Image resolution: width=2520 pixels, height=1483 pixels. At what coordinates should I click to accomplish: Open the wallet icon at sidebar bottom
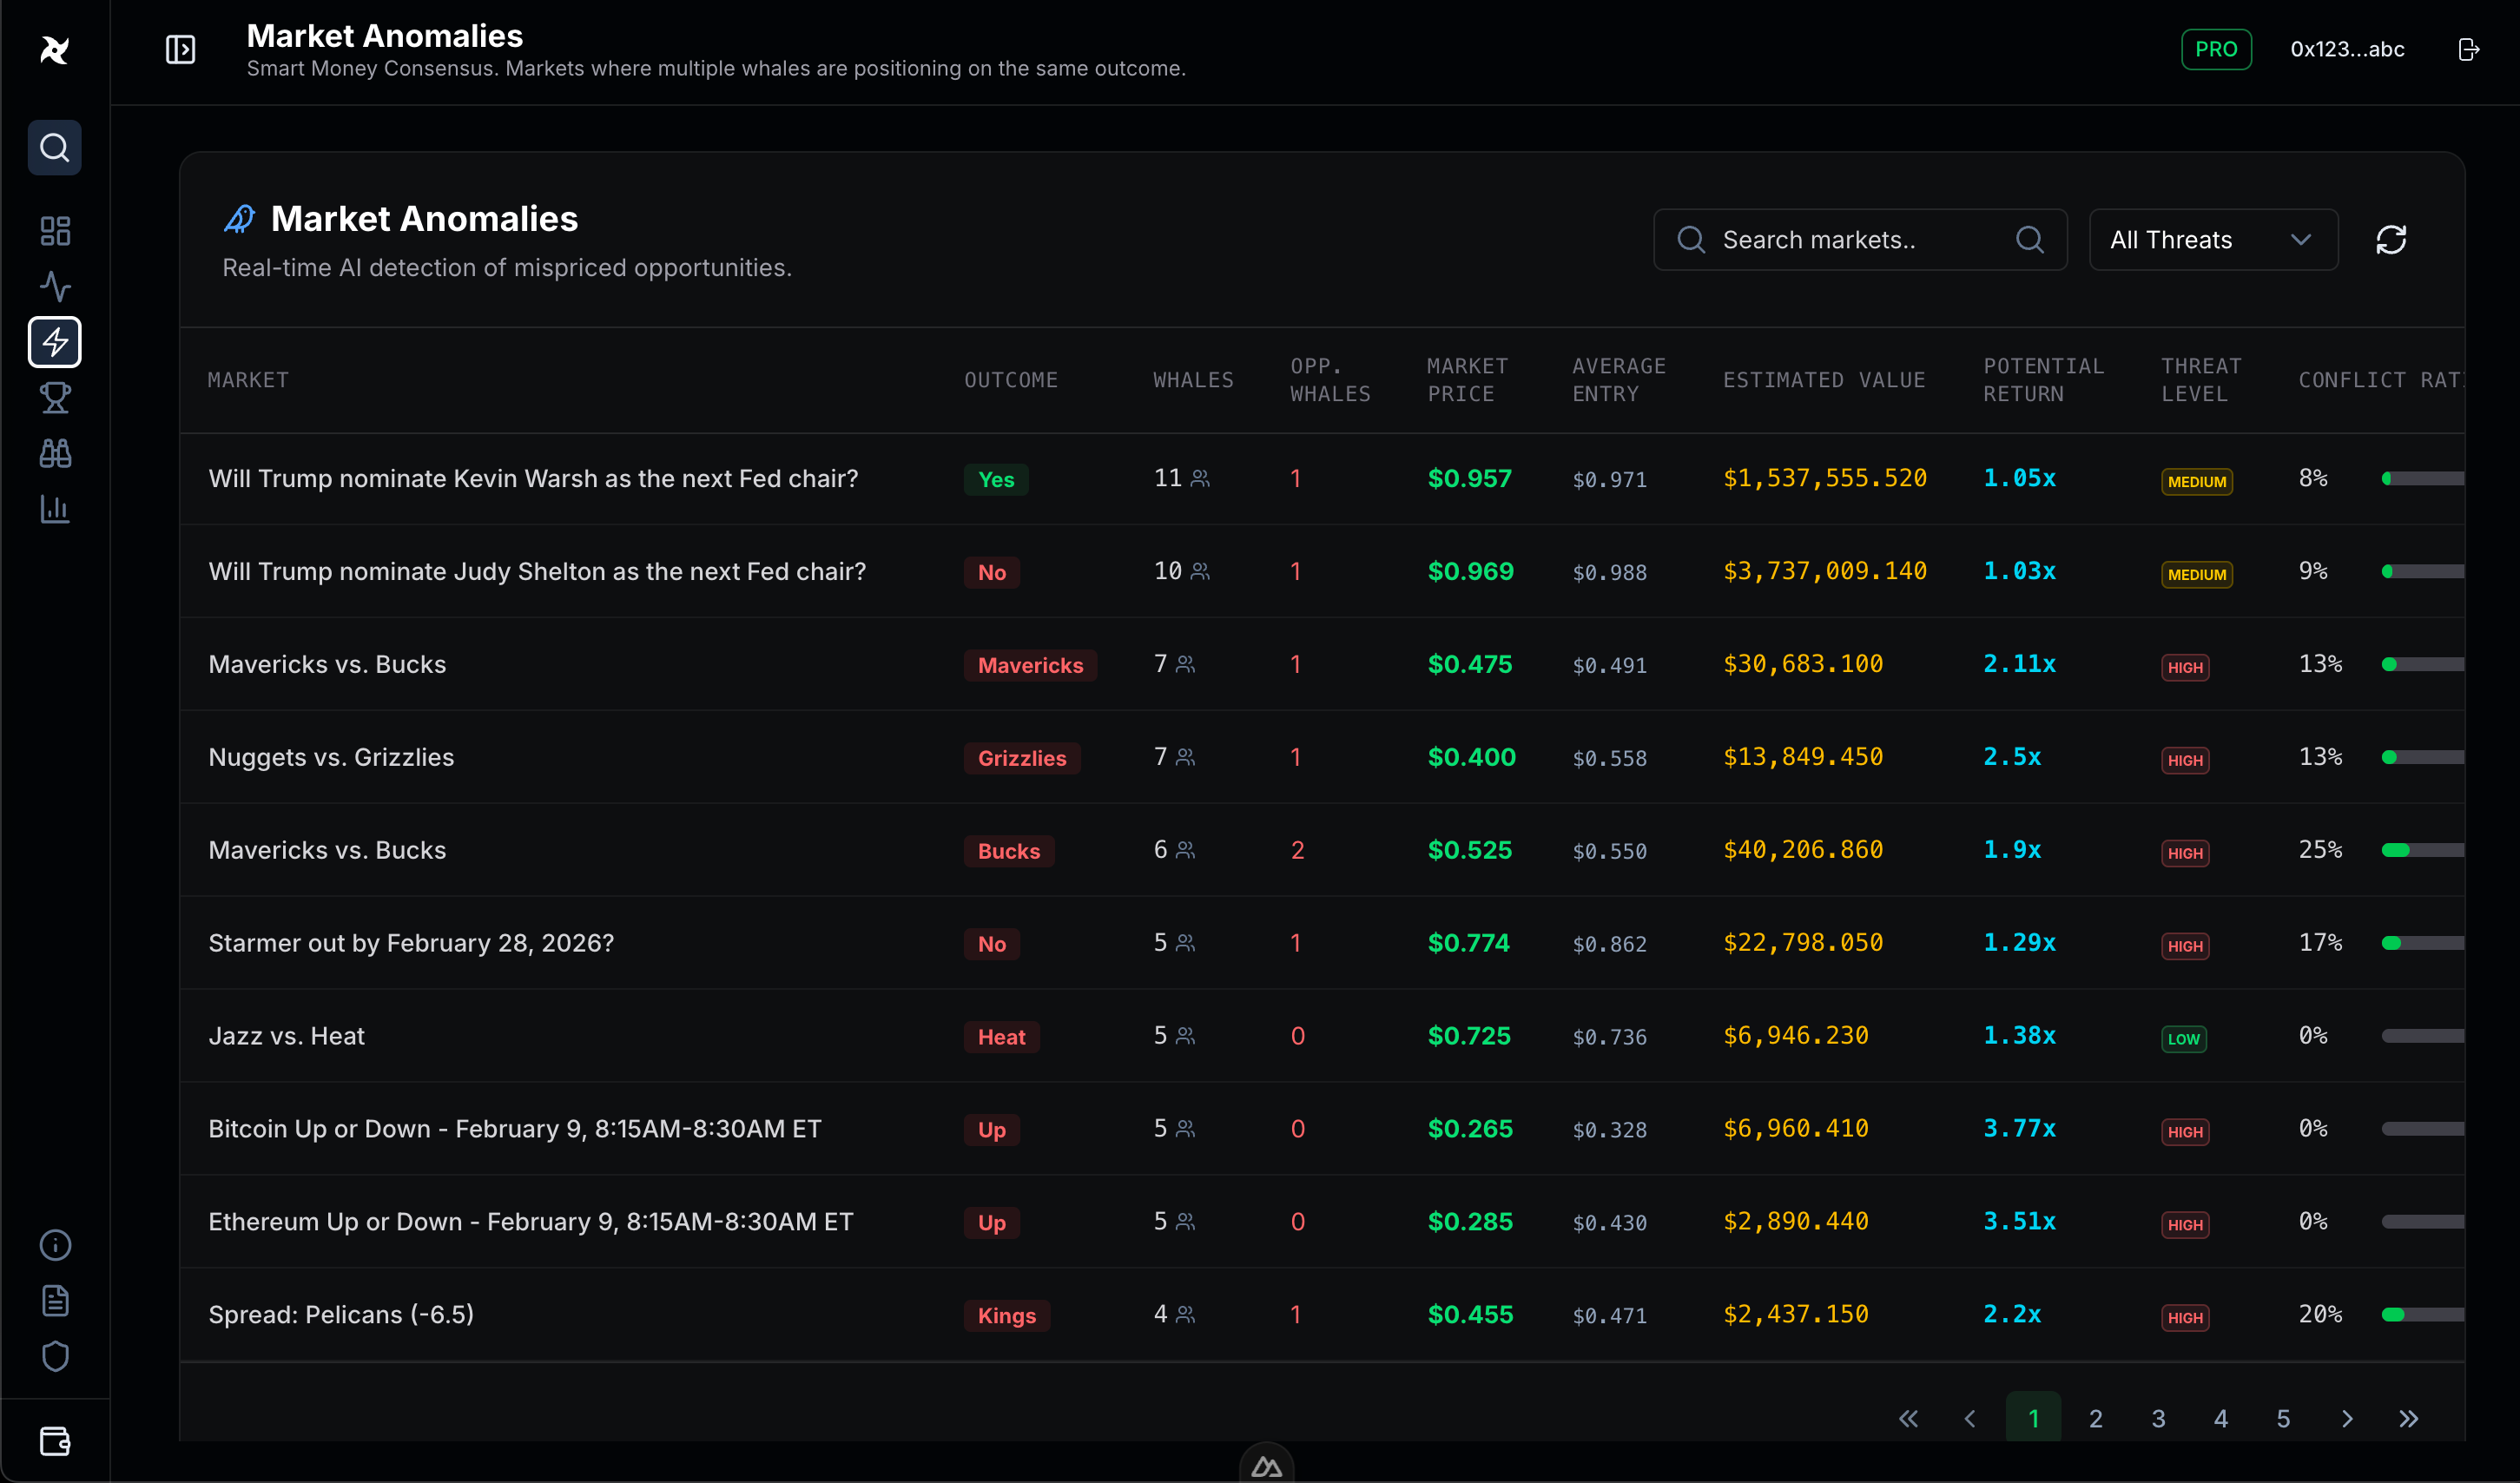55,1441
